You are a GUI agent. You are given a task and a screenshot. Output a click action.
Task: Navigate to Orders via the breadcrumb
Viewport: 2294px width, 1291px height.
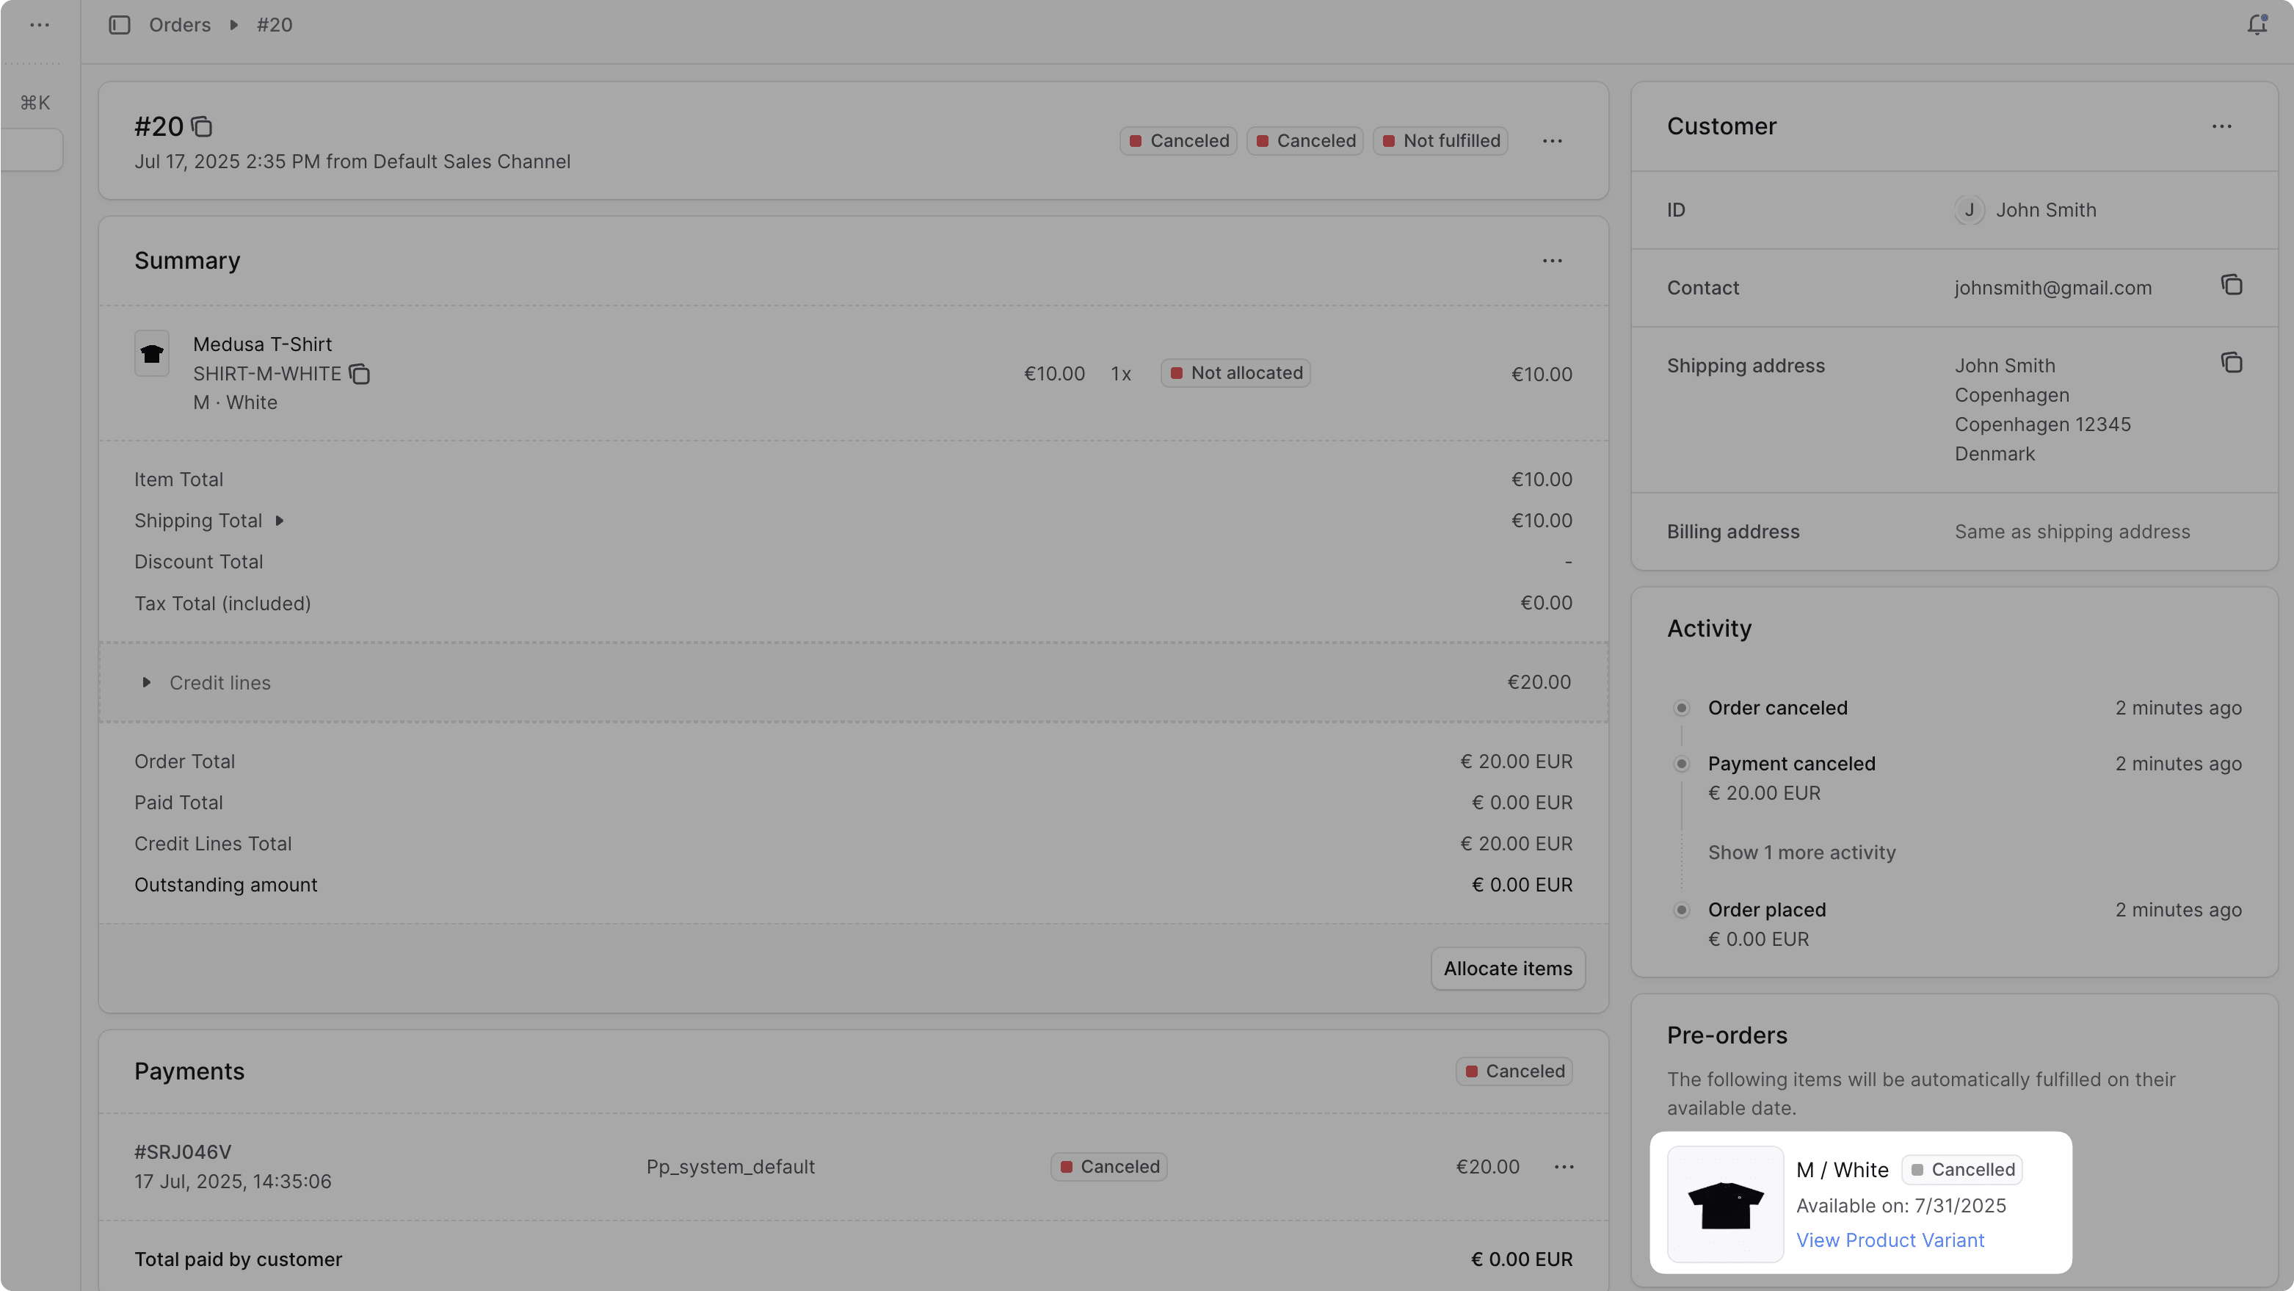coord(180,24)
